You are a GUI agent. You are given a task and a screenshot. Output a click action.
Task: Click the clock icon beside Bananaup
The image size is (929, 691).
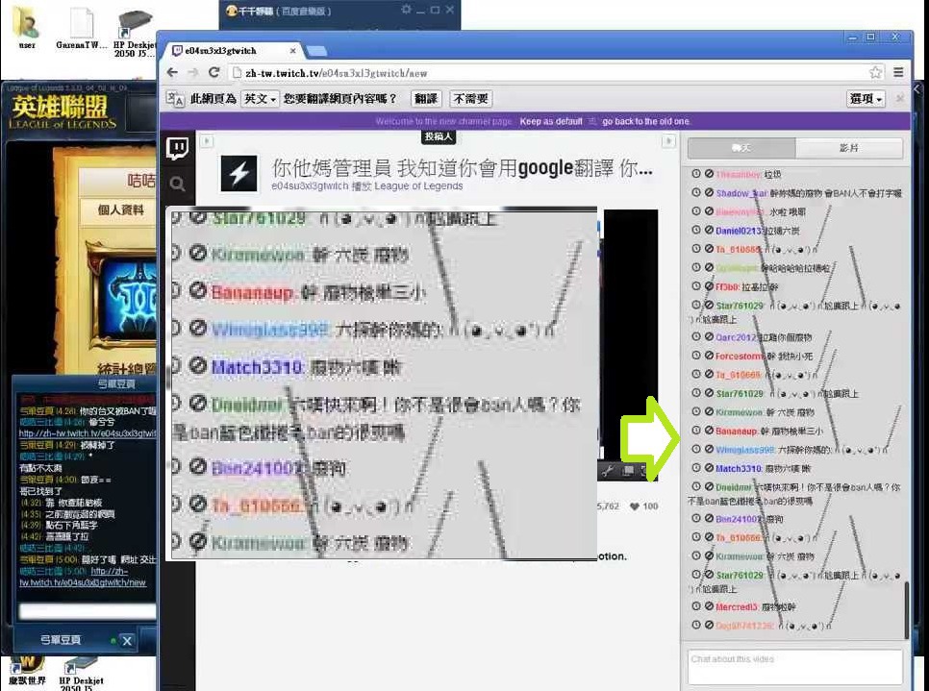pos(696,431)
